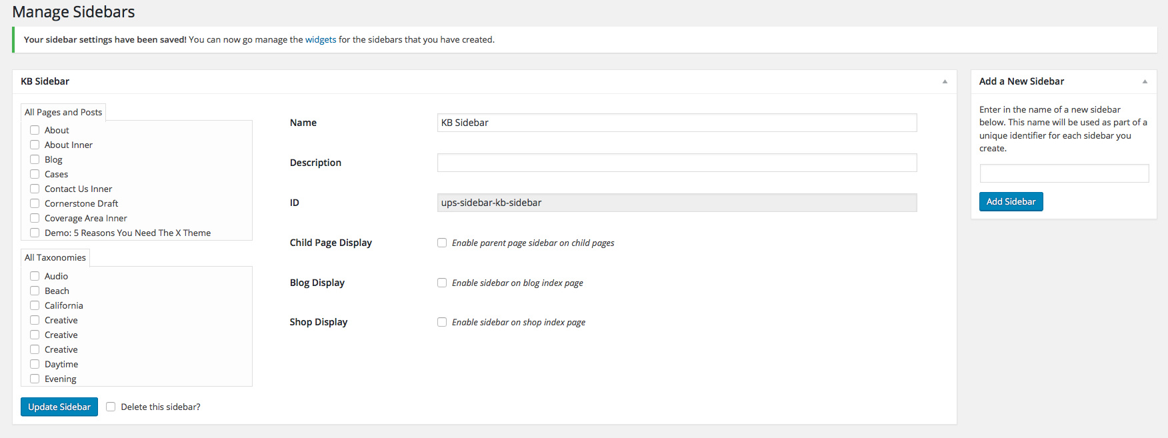Tick the California taxonomy checkbox
The image size is (1168, 438).
[x=35, y=305]
